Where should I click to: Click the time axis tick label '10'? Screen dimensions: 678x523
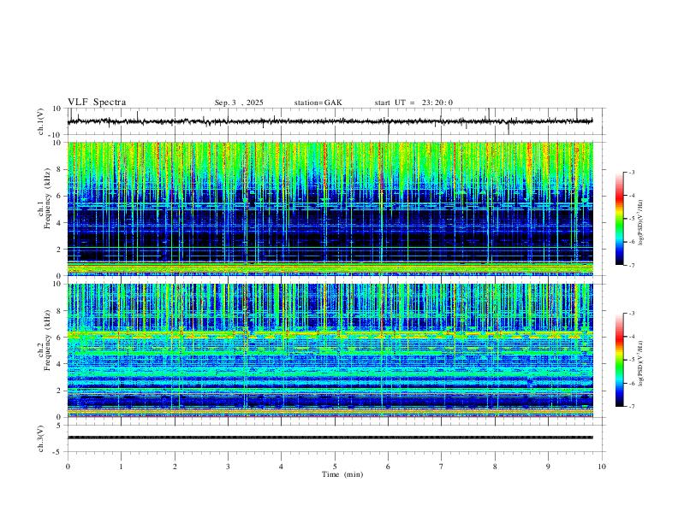[x=602, y=467]
